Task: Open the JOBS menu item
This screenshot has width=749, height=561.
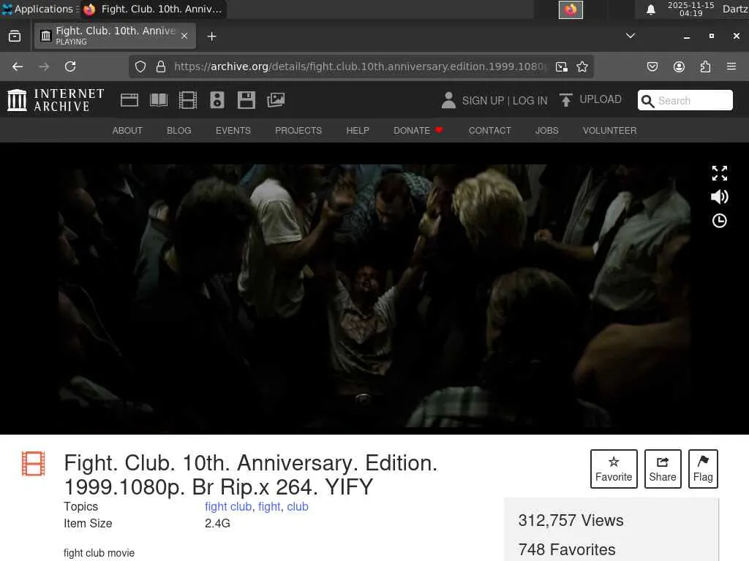Action: point(547,131)
